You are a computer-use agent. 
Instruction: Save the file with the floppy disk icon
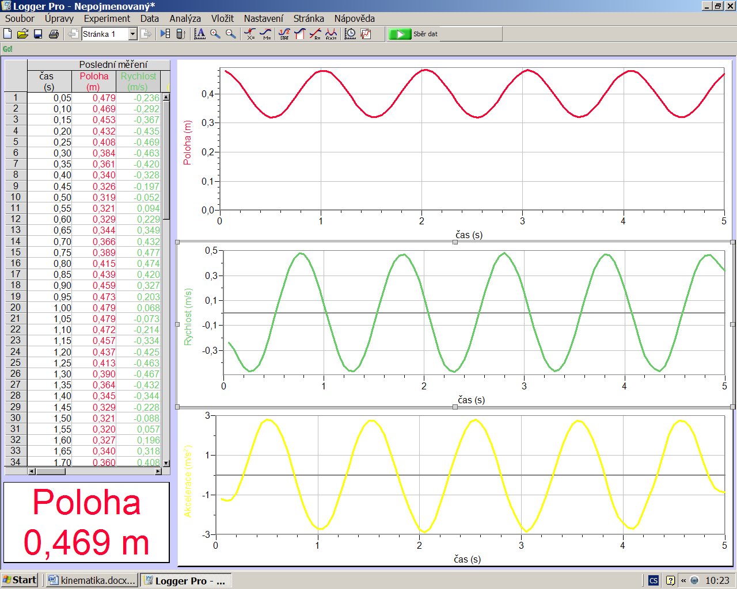[38, 34]
